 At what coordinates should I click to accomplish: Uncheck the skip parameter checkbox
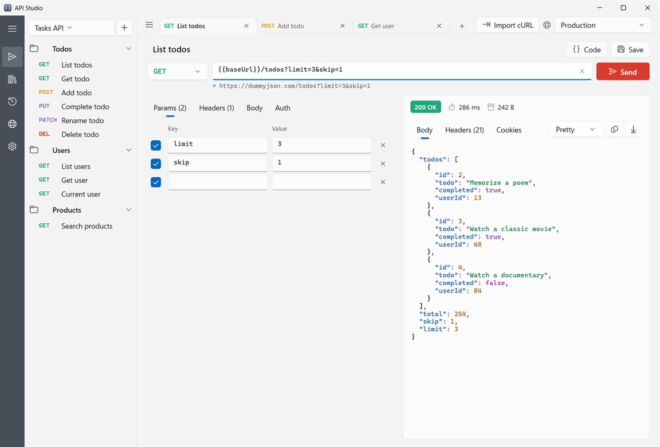tap(156, 164)
